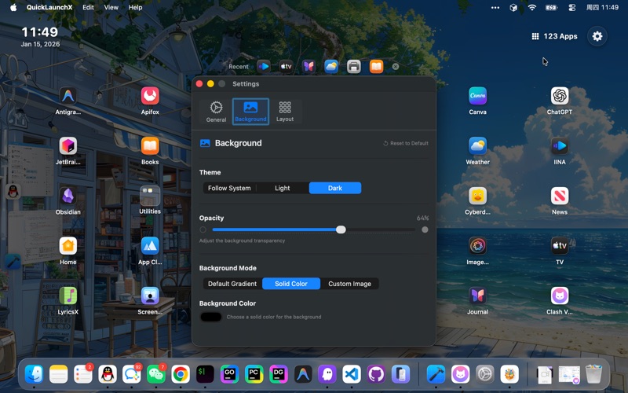Switch to the Layout settings tab
The height and width of the screenshot is (393, 628).
click(285, 112)
